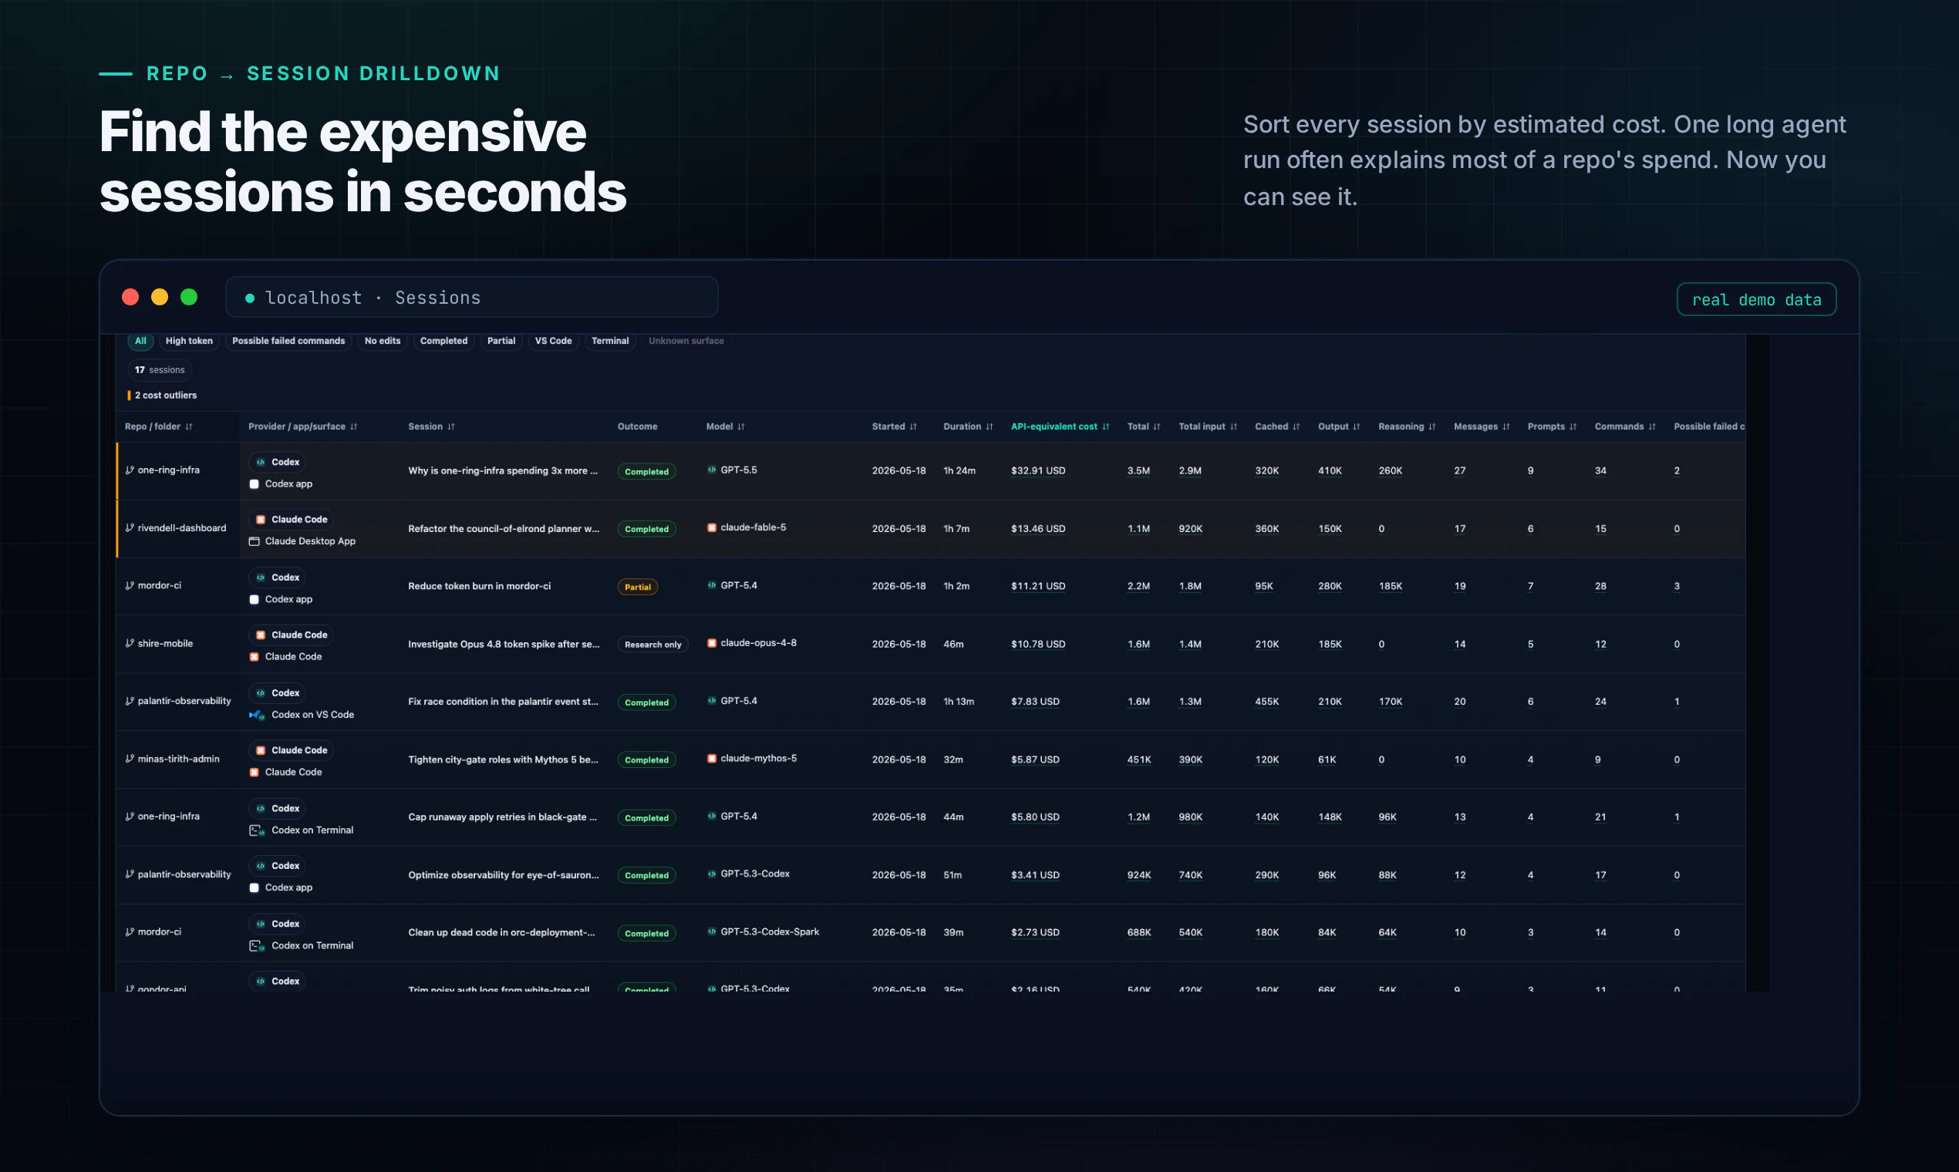The width and height of the screenshot is (1959, 1172).
Task: Click the Research only outcome badge
Action: tap(652, 645)
